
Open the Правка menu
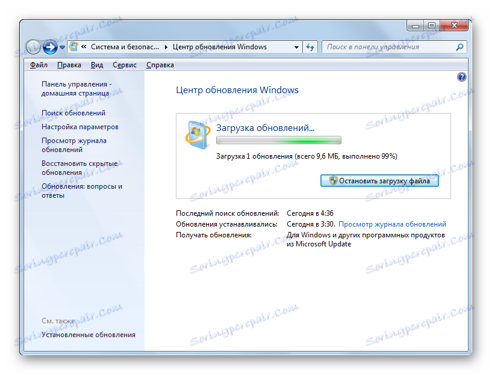[x=69, y=65]
